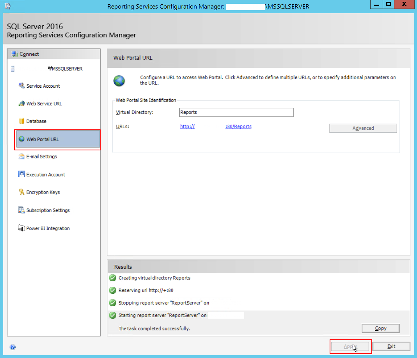Click the Virtual Directory text field
Image resolution: width=417 pixels, height=358 pixels.
[236, 112]
